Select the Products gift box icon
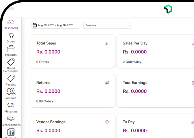Screen dimensions: 194x138 [11, 49]
